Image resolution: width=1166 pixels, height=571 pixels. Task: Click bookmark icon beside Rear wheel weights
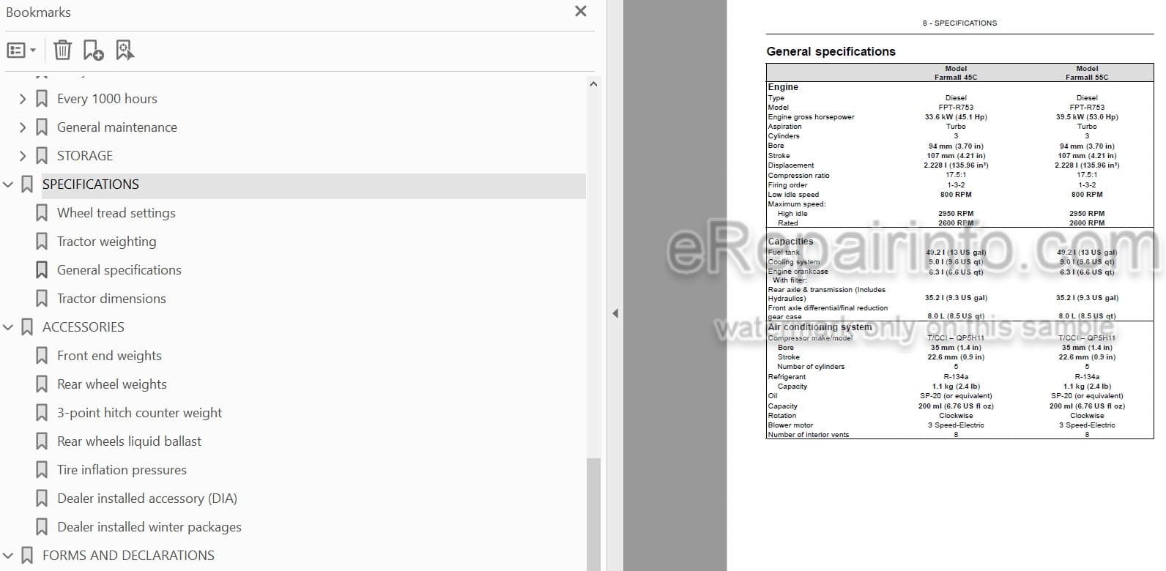(x=42, y=384)
